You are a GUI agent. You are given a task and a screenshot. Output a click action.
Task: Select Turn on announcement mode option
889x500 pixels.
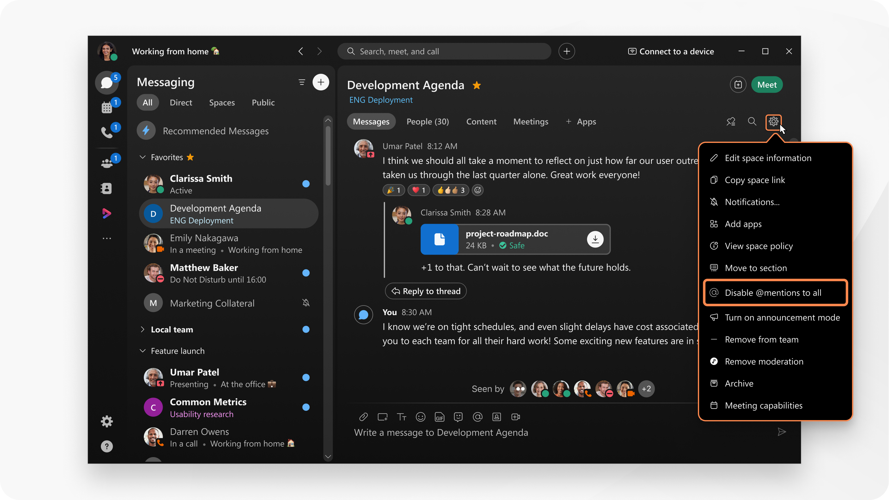(x=782, y=318)
